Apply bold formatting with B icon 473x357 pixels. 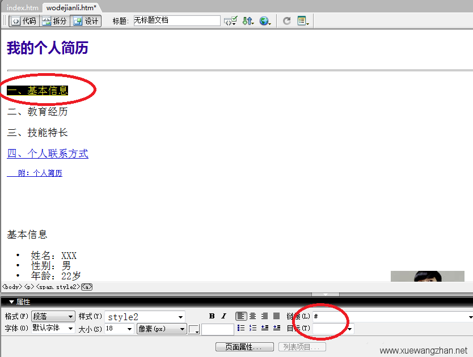click(212, 316)
